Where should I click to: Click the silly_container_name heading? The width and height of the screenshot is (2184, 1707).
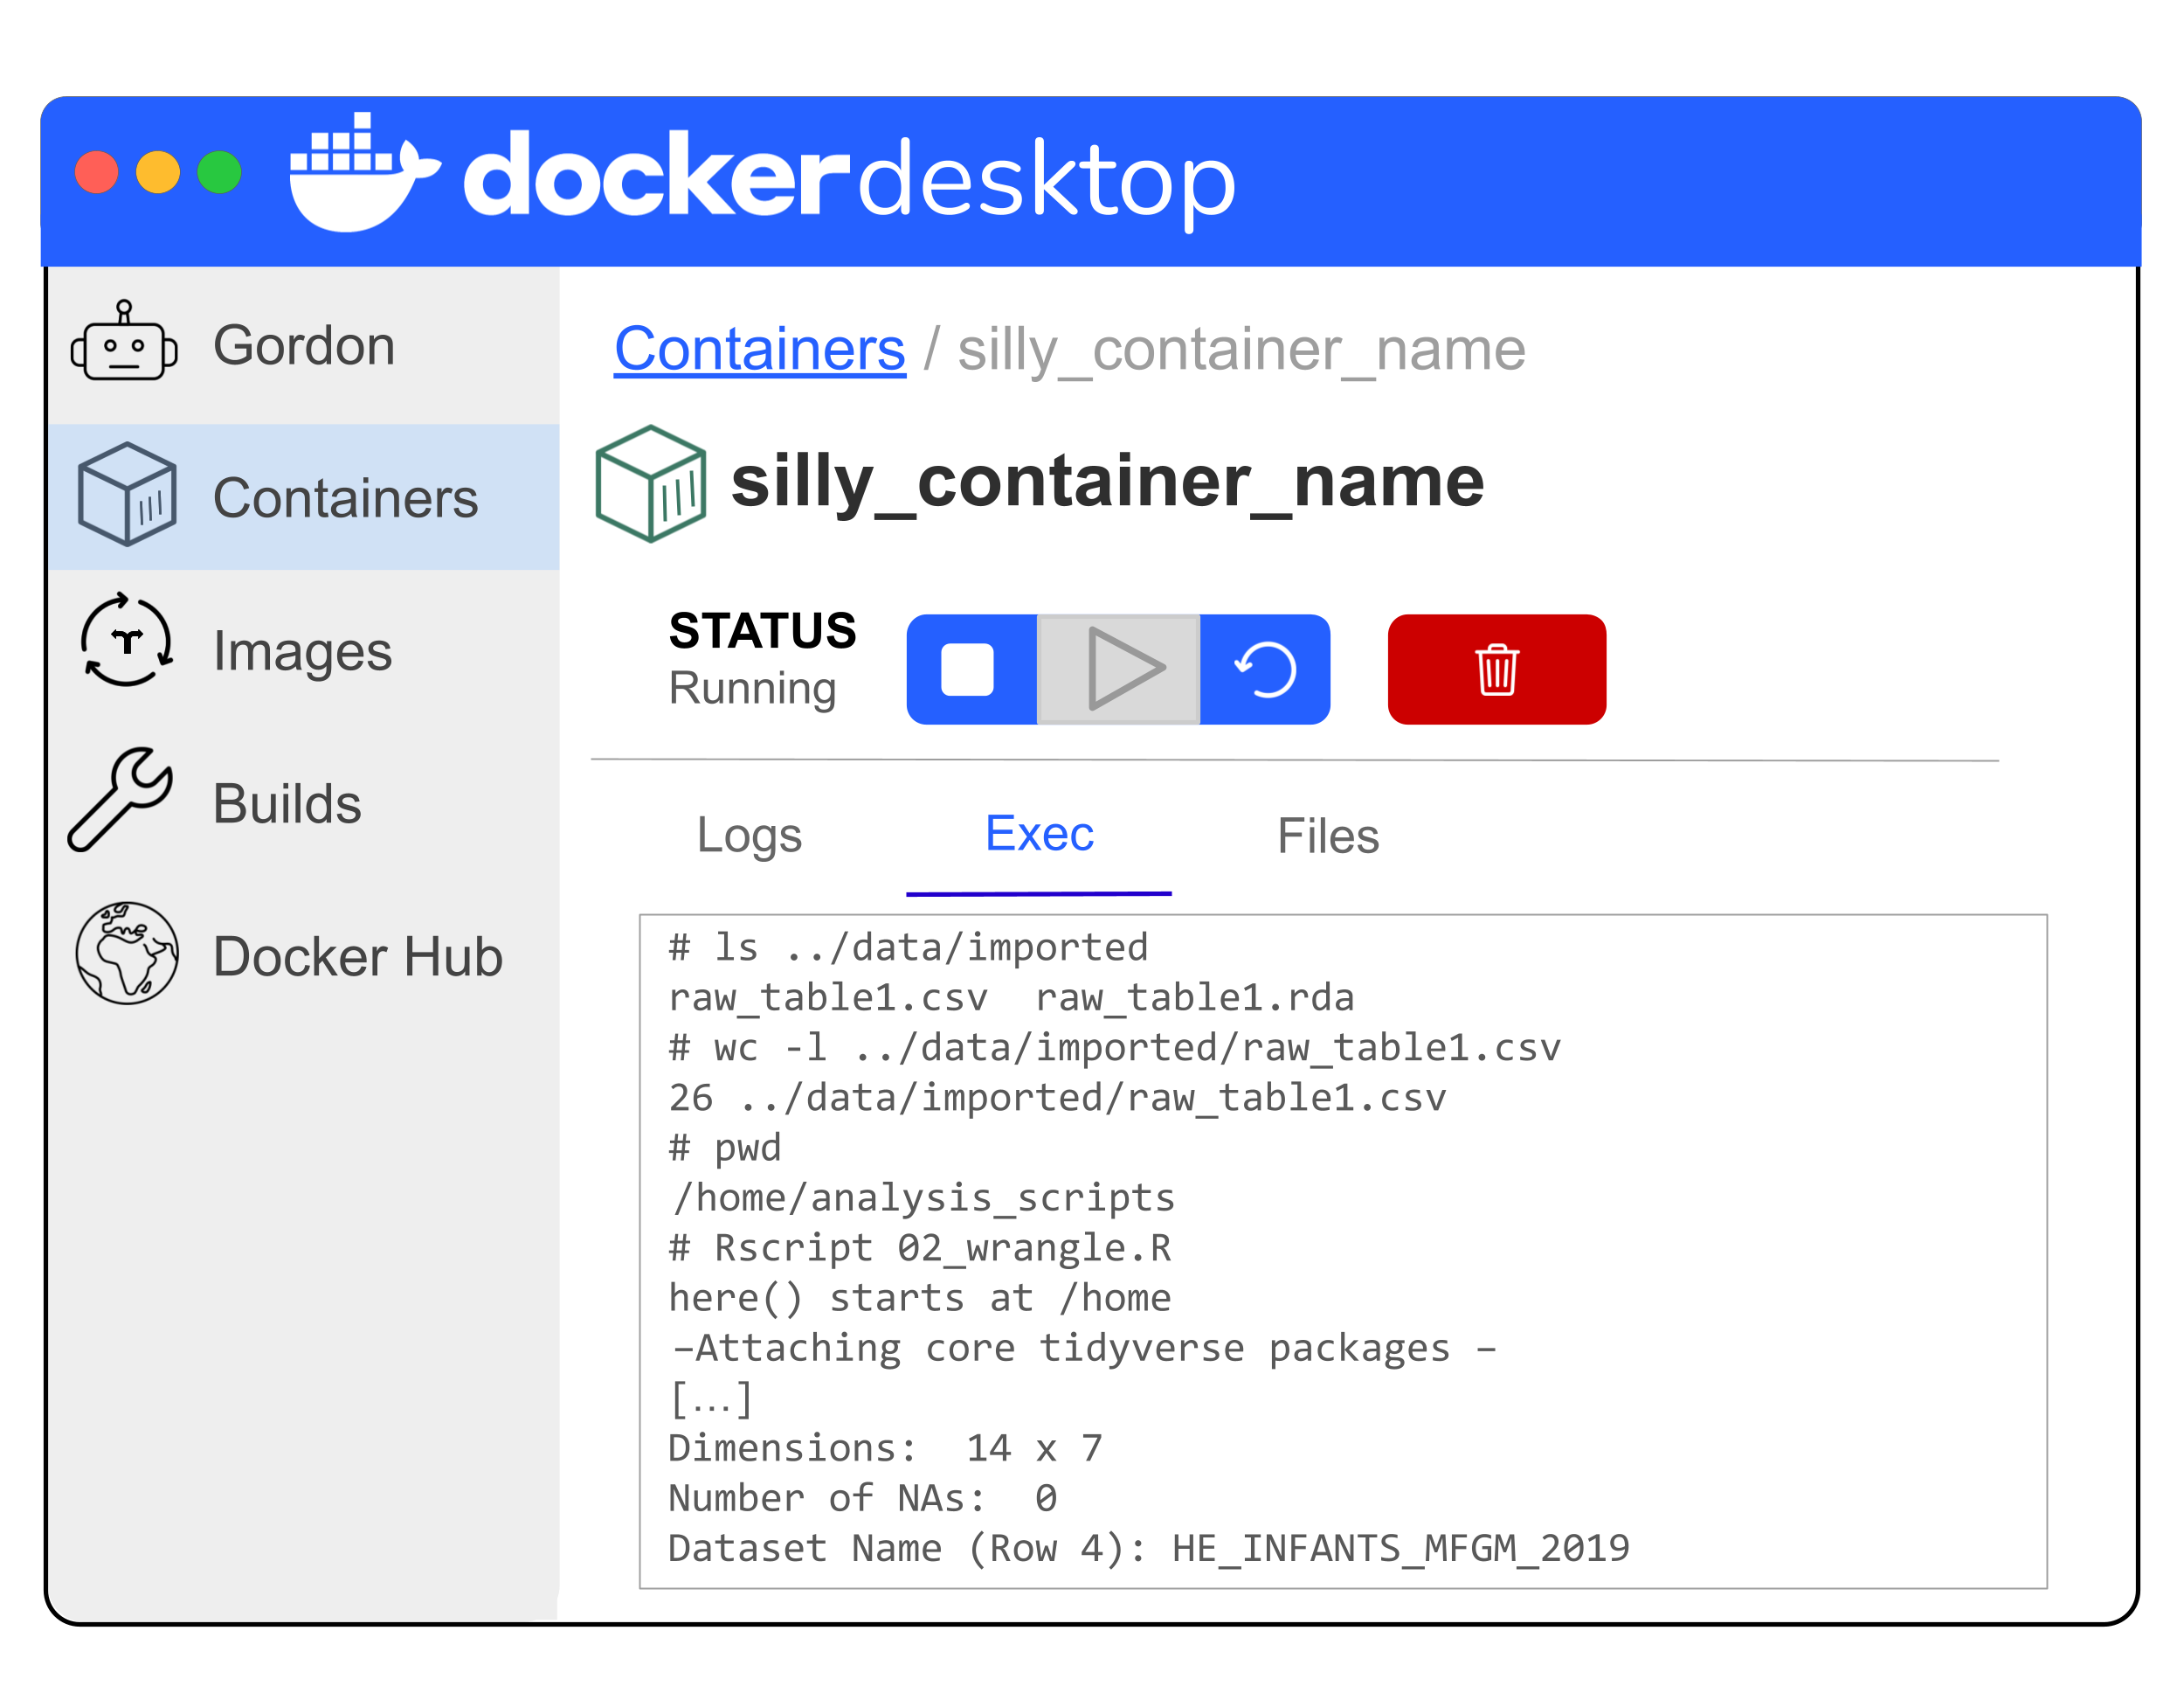tap(1107, 483)
